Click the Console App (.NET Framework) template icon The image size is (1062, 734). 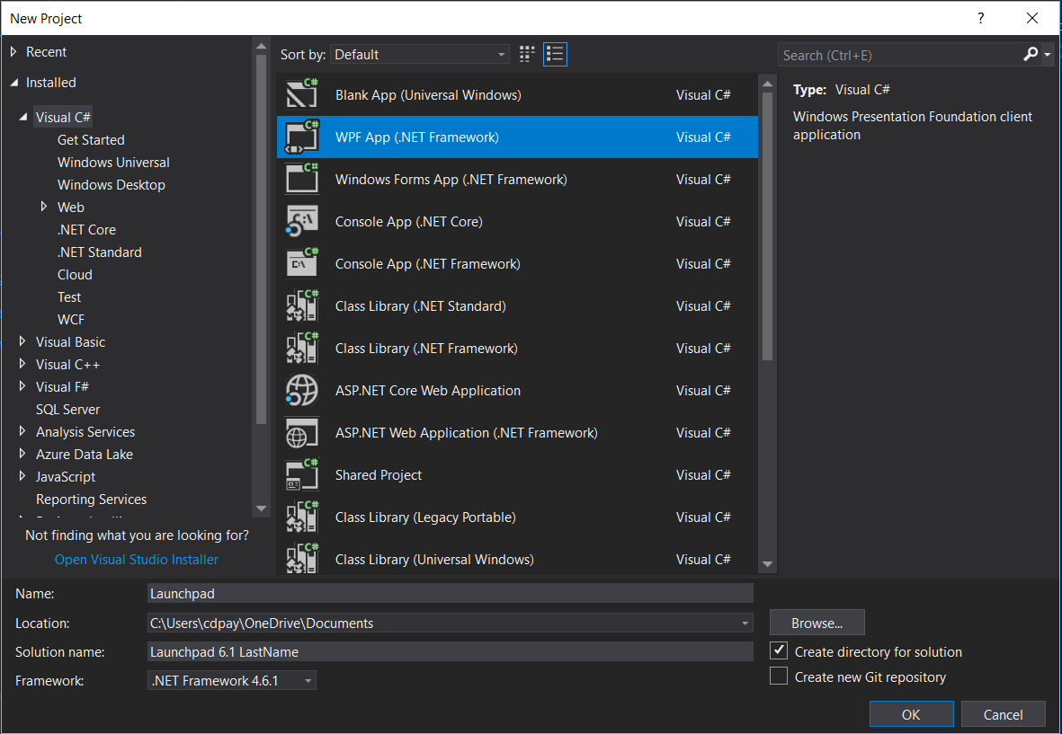click(x=302, y=263)
